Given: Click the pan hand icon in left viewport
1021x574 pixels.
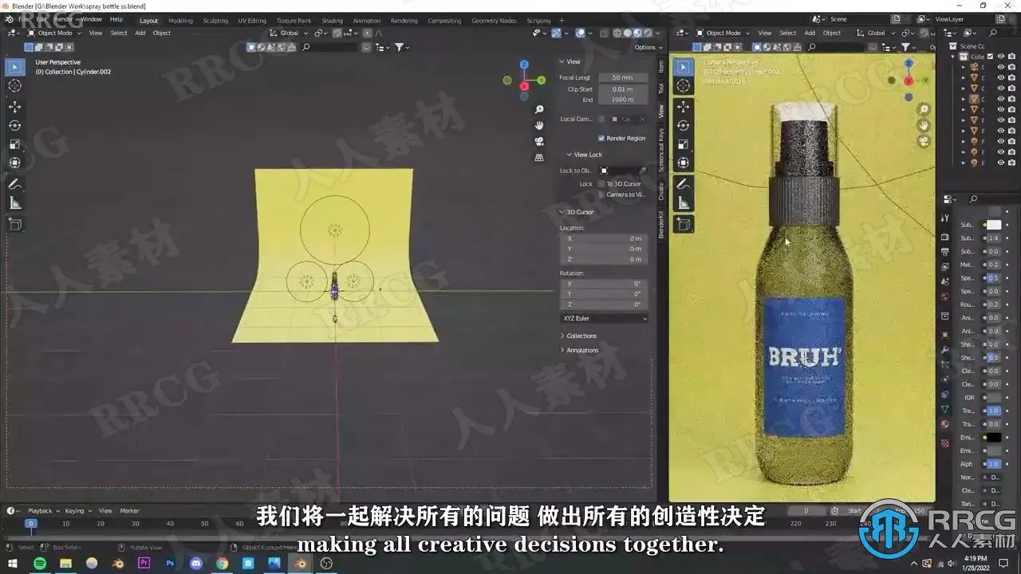Looking at the screenshot, I should click(x=539, y=125).
